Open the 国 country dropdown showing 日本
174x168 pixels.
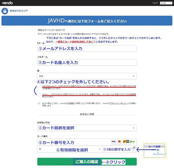(x=87, y=76)
